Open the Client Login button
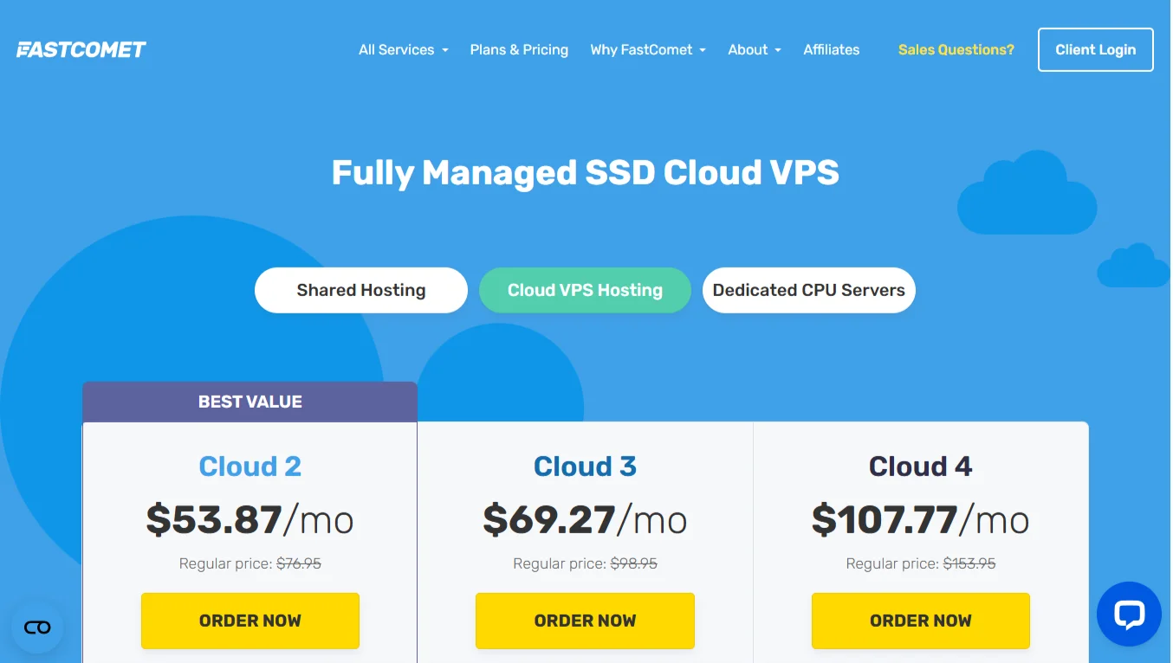The image size is (1173, 663). tap(1095, 49)
